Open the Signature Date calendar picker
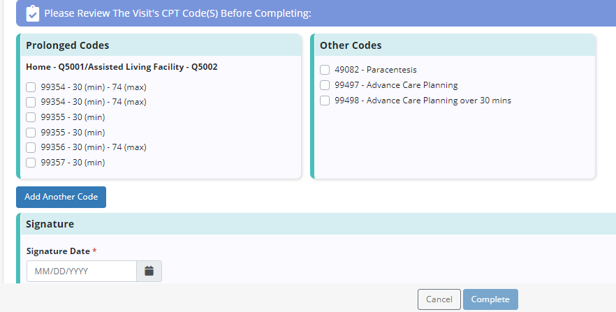616x312 pixels. point(149,271)
